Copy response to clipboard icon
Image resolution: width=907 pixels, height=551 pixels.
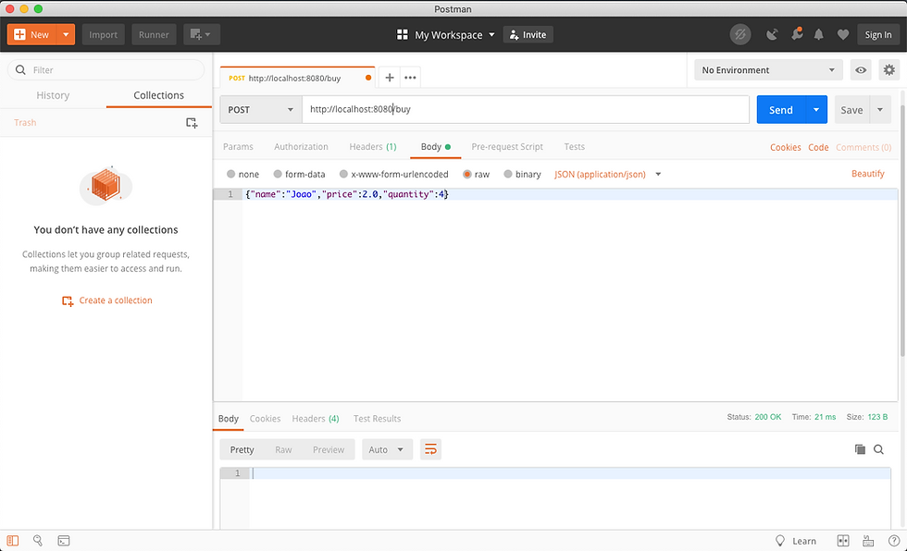coord(860,449)
